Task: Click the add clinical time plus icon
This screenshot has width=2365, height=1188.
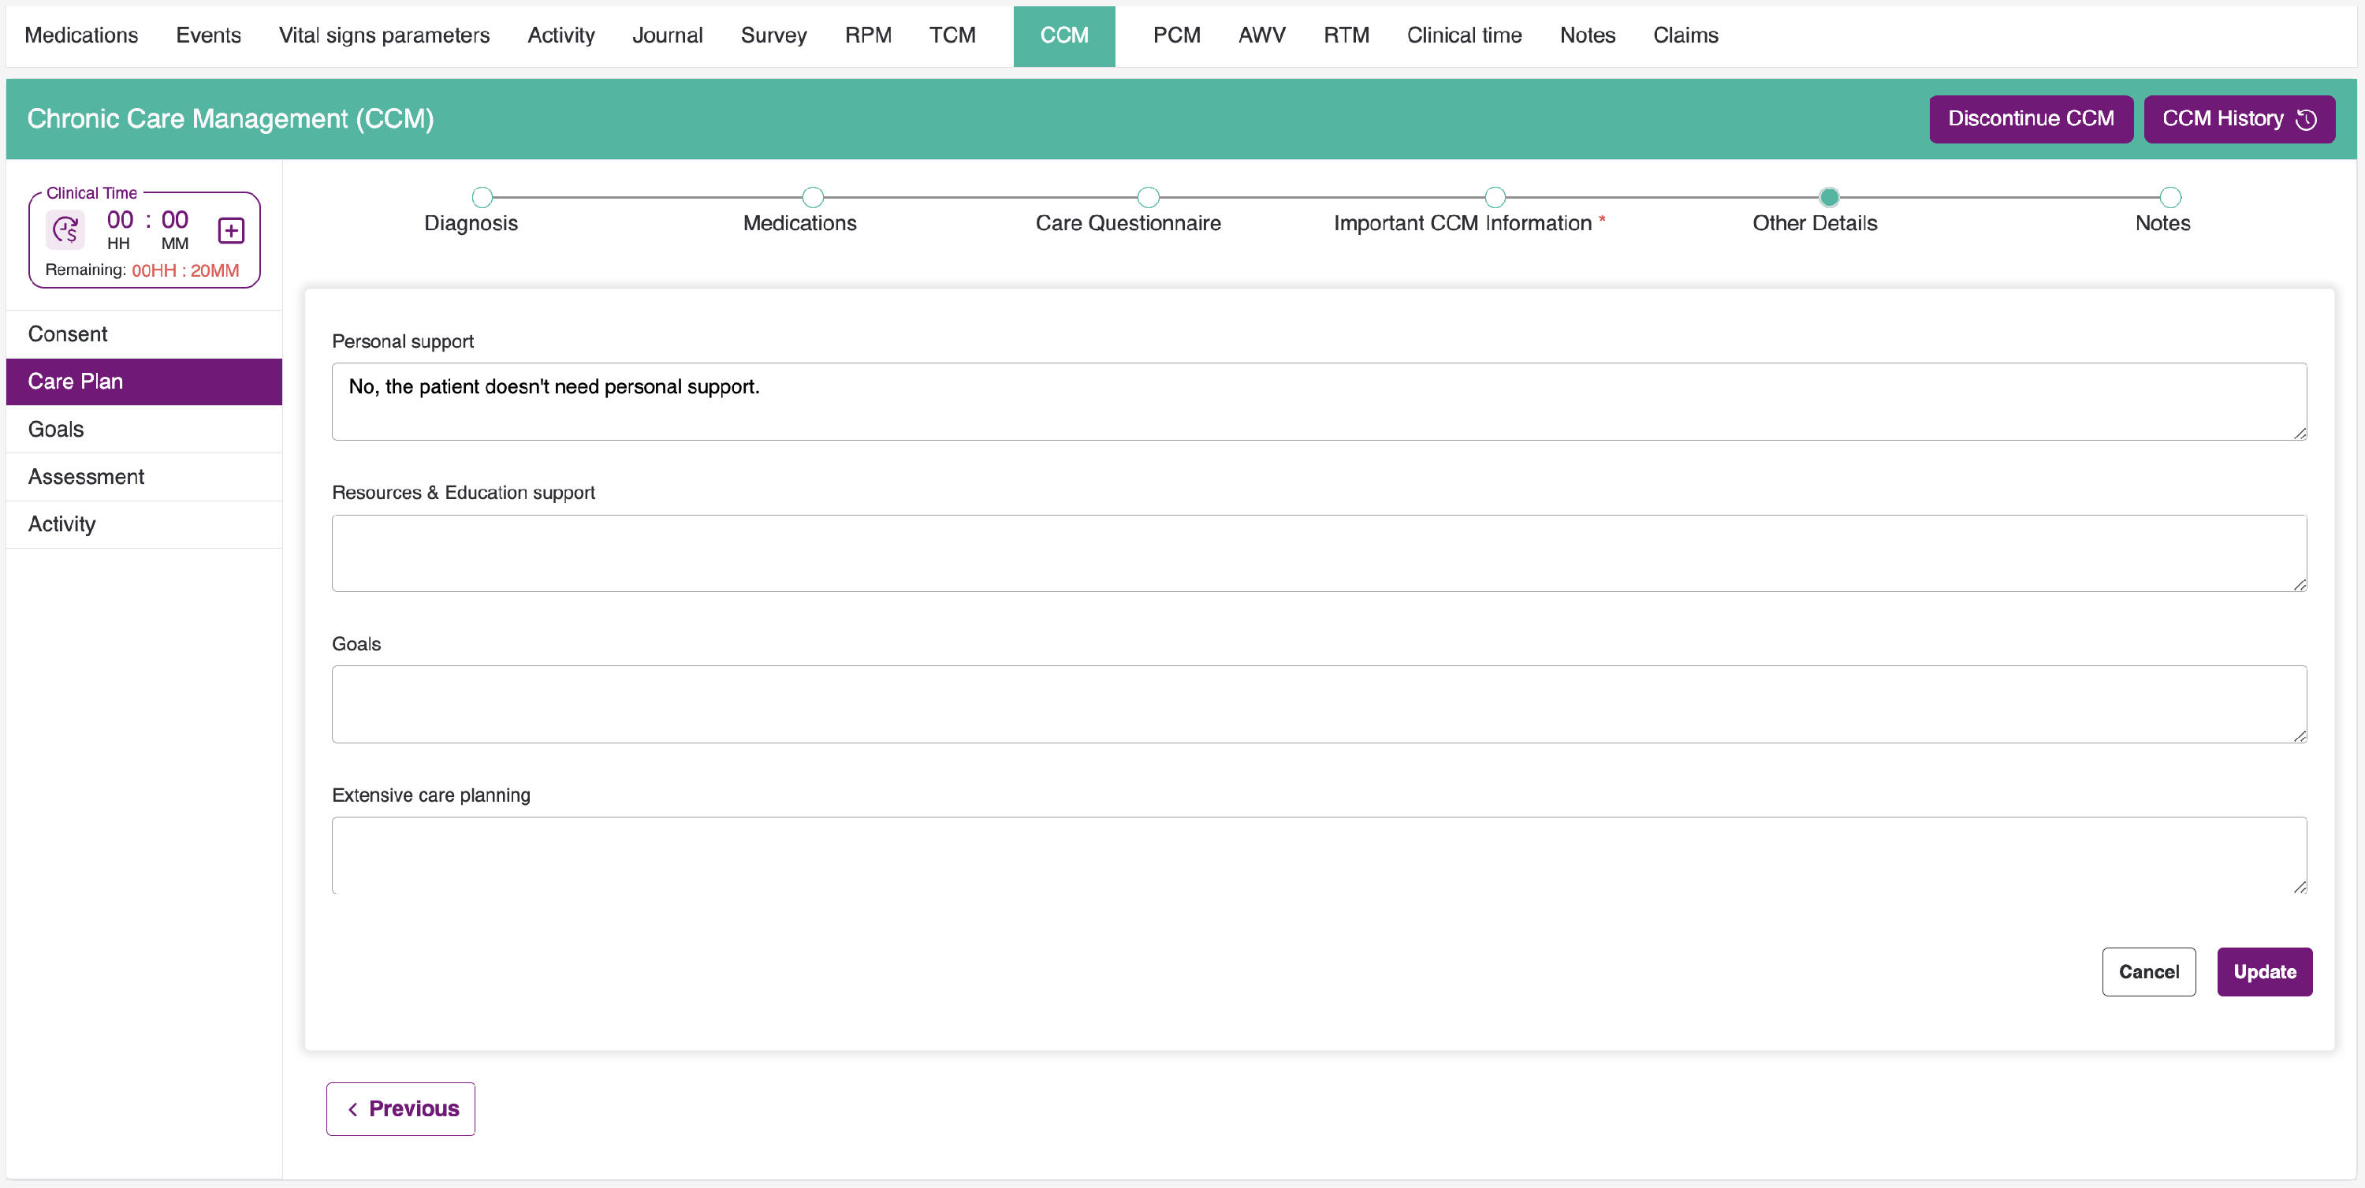Action: tap(230, 230)
